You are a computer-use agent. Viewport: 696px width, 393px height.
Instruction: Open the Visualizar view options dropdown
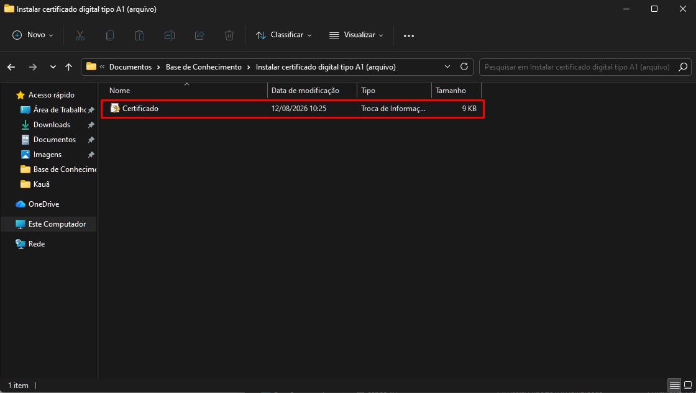coord(356,35)
